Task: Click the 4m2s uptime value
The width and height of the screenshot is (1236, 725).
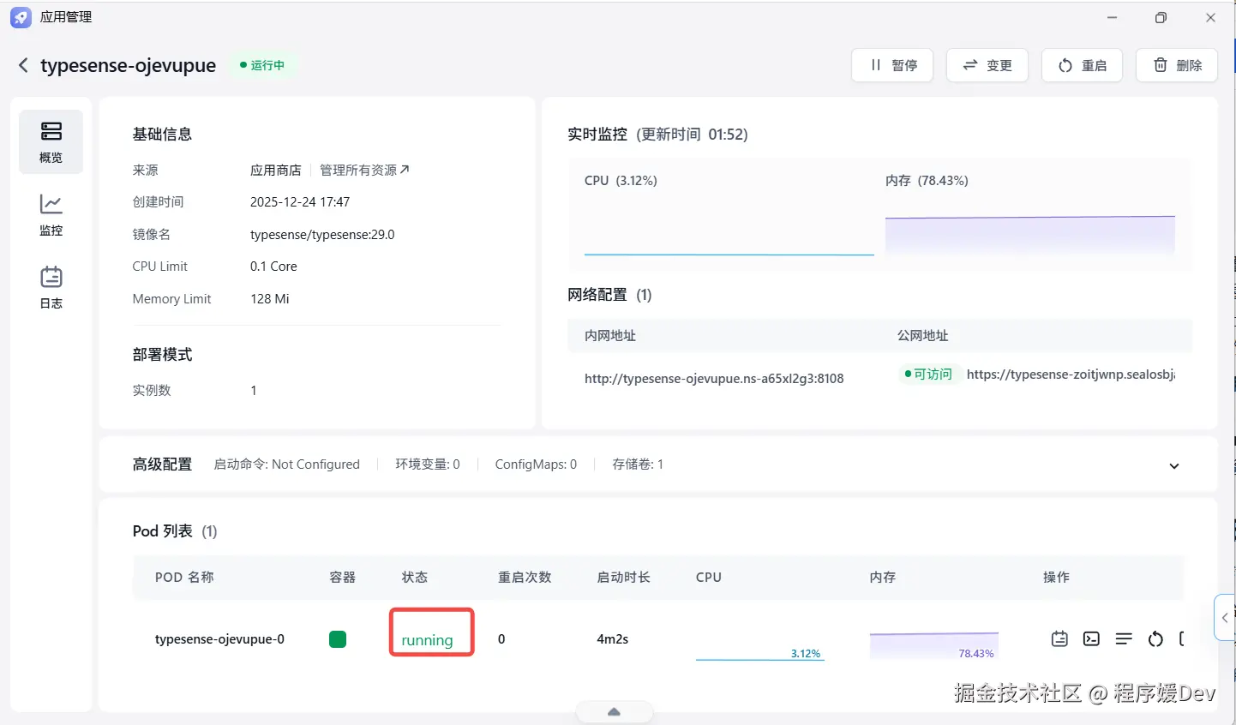Action: (x=613, y=639)
